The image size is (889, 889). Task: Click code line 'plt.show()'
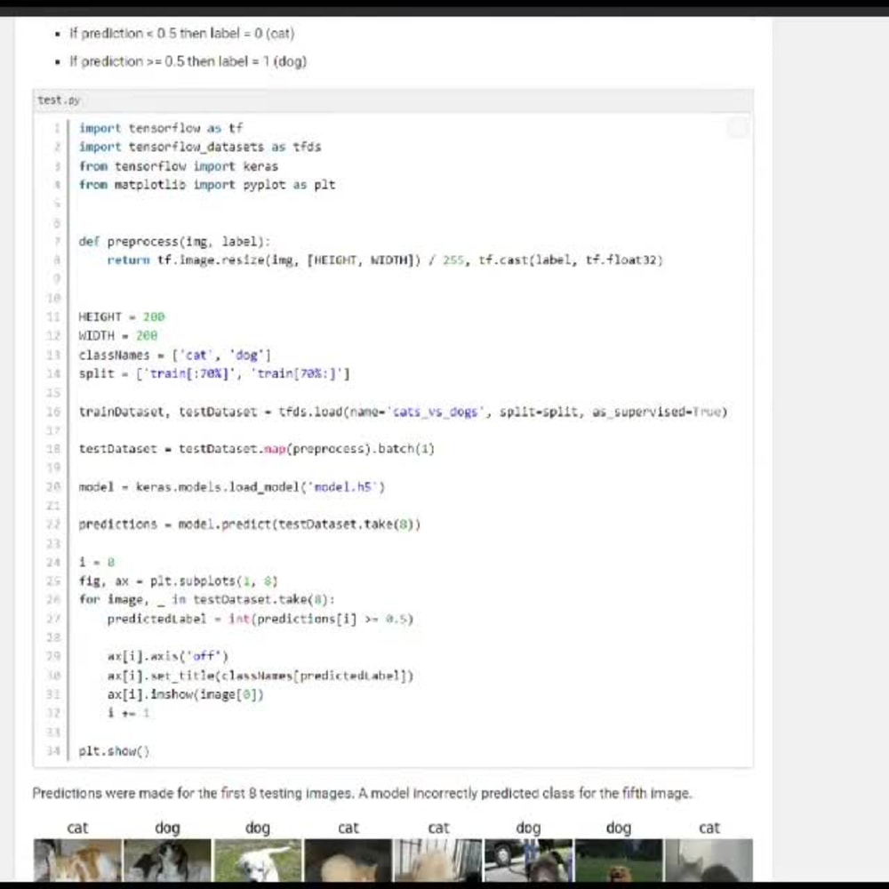click(114, 751)
